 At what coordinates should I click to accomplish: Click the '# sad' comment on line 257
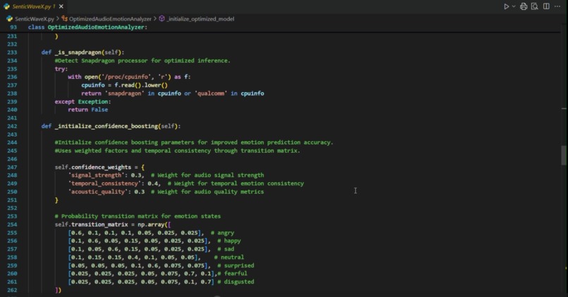pos(226,249)
